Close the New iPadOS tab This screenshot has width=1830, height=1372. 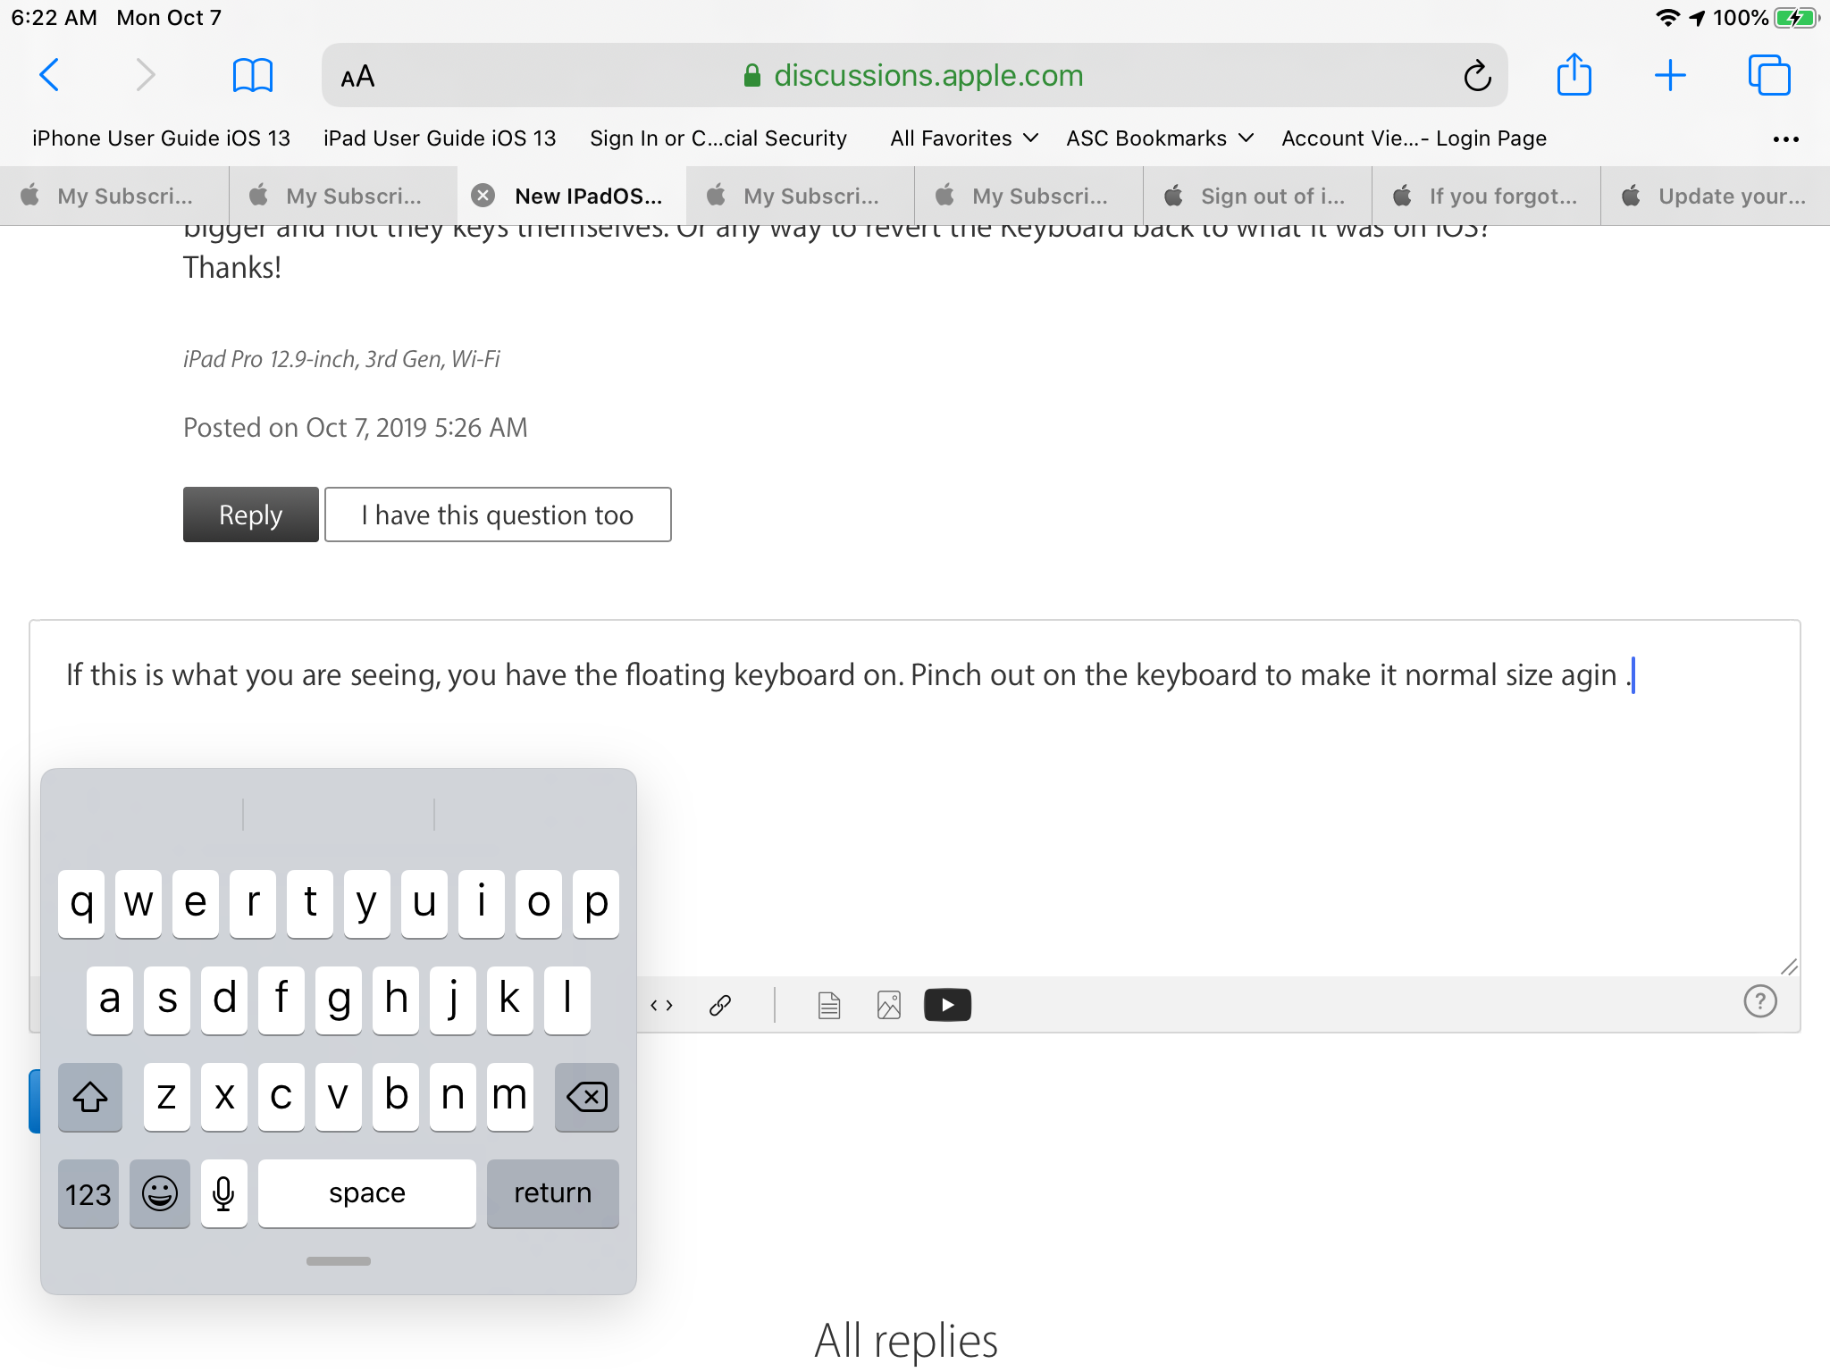(x=483, y=196)
